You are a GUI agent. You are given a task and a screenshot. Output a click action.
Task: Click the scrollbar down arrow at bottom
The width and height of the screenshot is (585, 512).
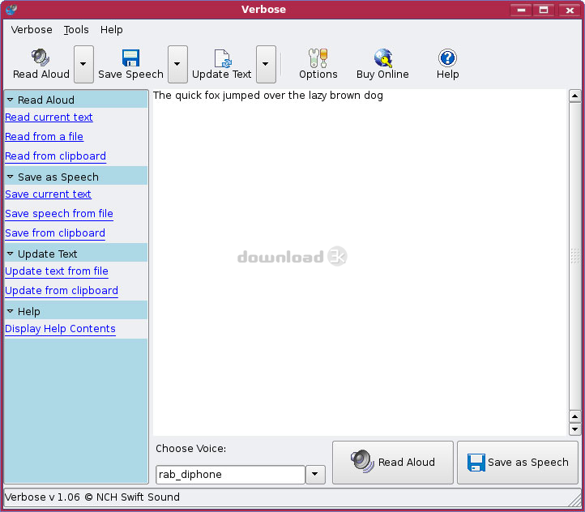[574, 429]
